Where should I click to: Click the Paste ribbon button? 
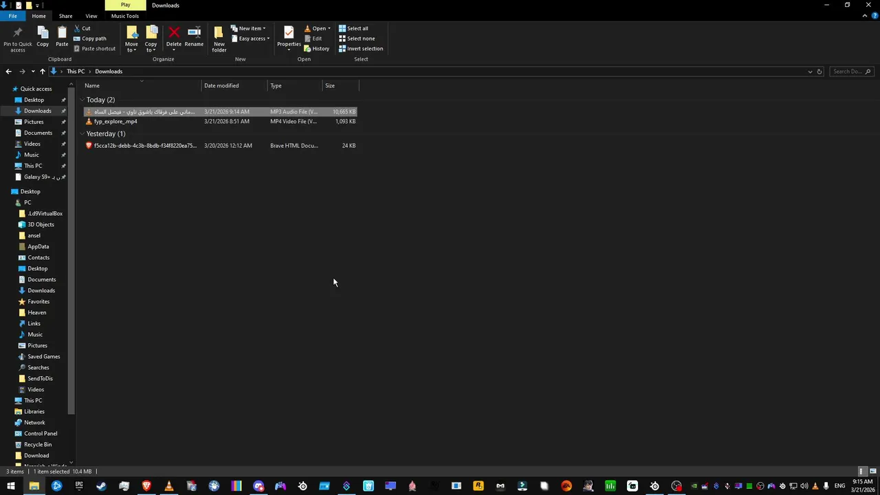[62, 37]
